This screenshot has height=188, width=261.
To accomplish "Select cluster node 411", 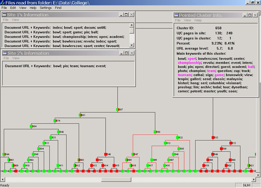I will point(58,165).
